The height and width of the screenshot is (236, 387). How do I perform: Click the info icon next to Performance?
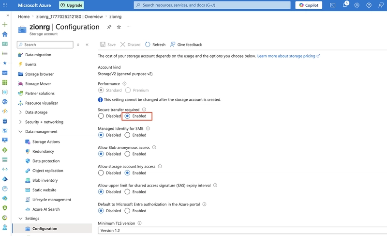coord(124,84)
